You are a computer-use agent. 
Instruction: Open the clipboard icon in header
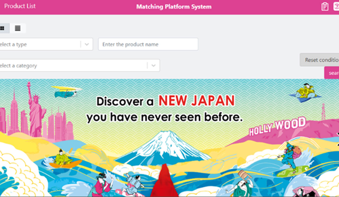tap(325, 6)
